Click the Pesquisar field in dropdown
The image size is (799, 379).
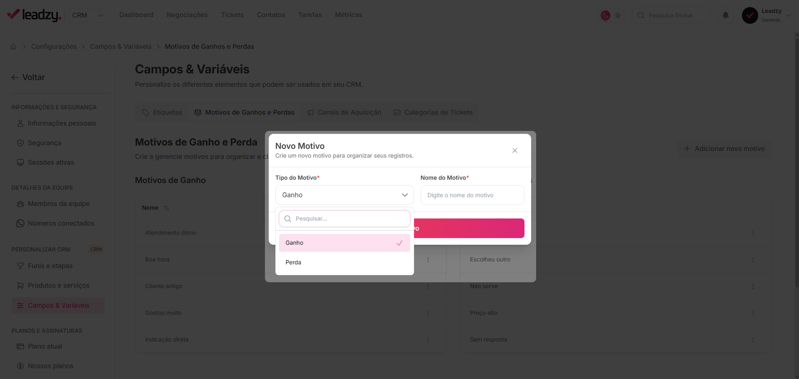[x=345, y=219]
